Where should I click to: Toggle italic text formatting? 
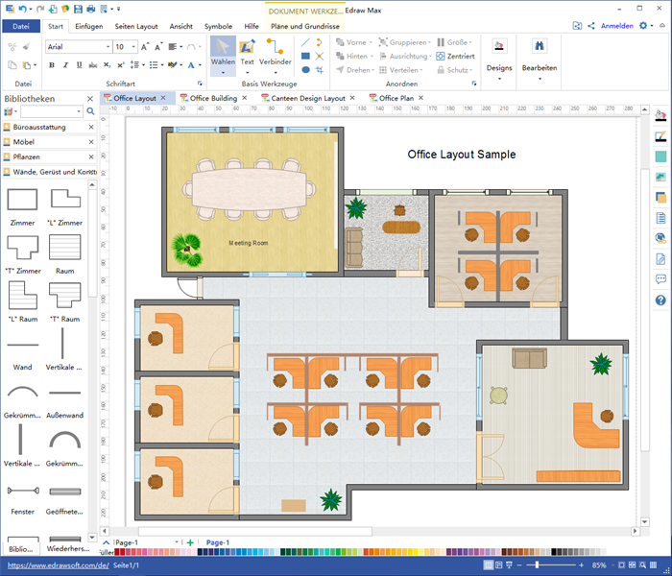click(x=65, y=65)
